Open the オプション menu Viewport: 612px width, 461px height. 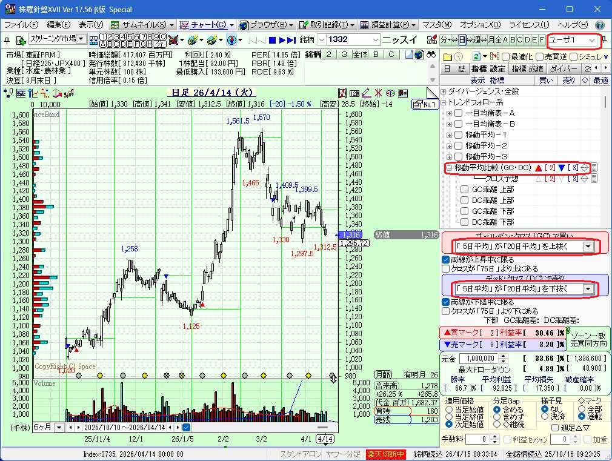480,25
